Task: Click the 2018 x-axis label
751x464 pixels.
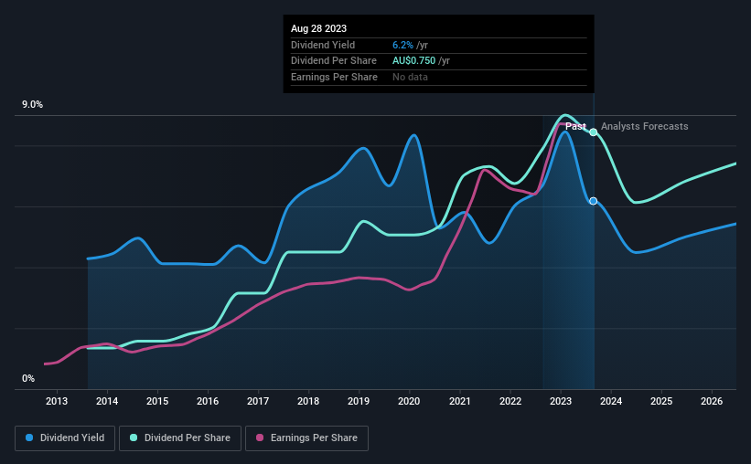Action: pos(308,401)
